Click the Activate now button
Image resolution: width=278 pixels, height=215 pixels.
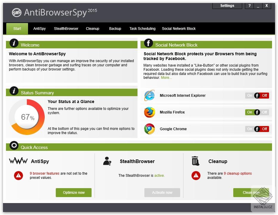coord(162,192)
